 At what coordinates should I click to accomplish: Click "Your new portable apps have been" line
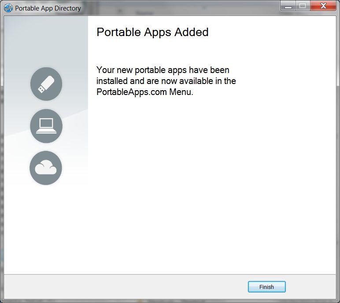tap(163, 70)
